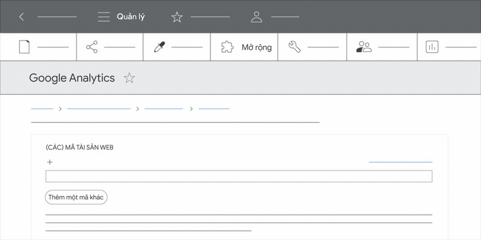This screenshot has height=240, width=481.
Task: Click the document page icon
Action: (24, 47)
